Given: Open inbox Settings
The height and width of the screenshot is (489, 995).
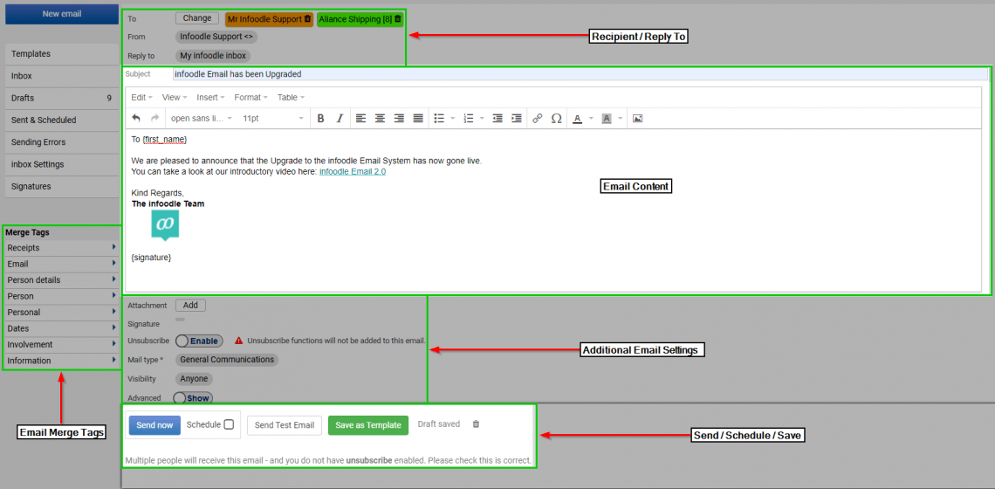Looking at the screenshot, I should (x=62, y=164).
